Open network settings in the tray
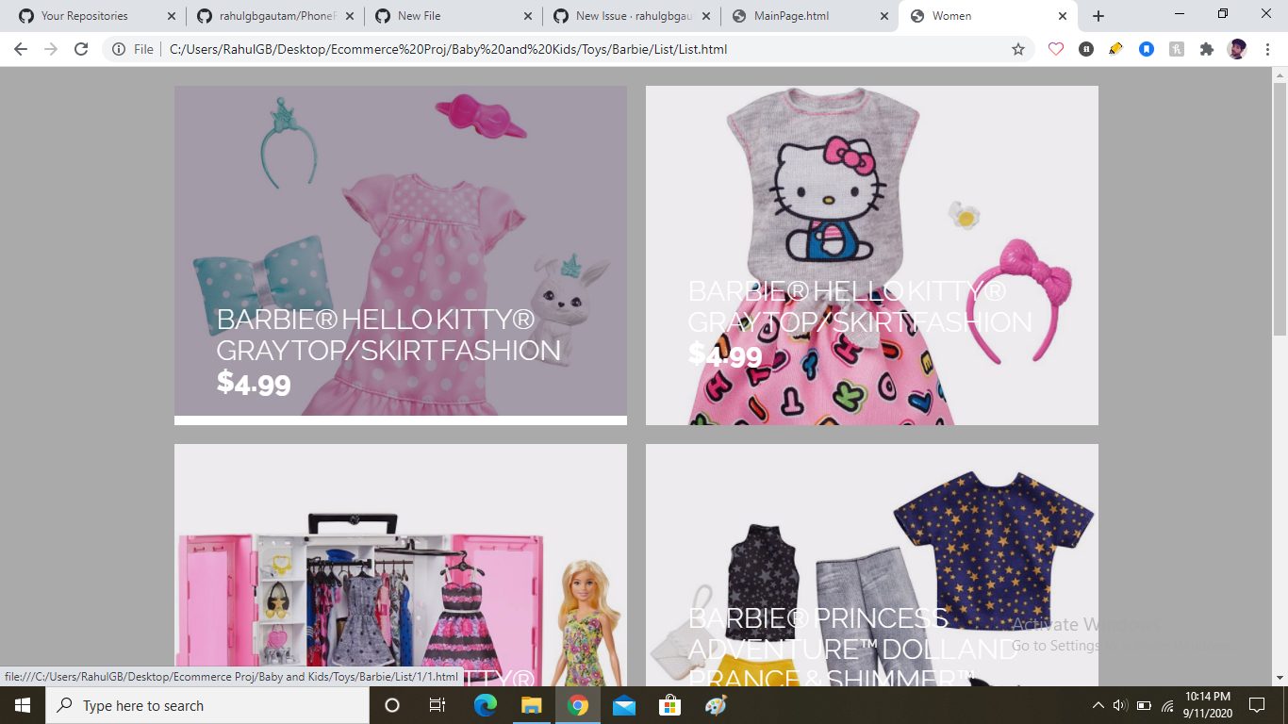 (x=1167, y=705)
